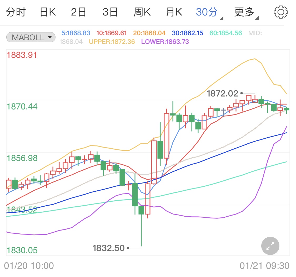Image resolution: width=296 pixels, height=277 pixels.
Task: Open the chart settings gear icon
Action: [281, 12]
